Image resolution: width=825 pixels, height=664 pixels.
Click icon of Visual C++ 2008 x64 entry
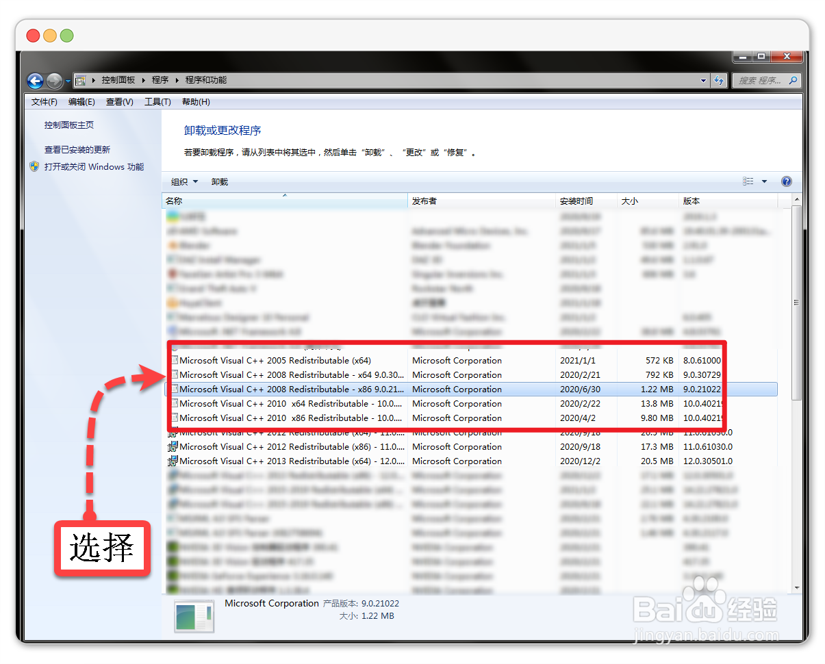(x=173, y=375)
